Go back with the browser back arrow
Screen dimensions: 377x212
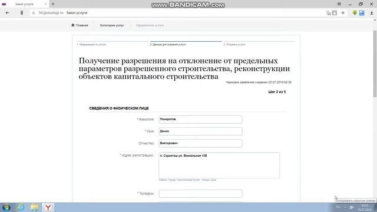[7, 13]
